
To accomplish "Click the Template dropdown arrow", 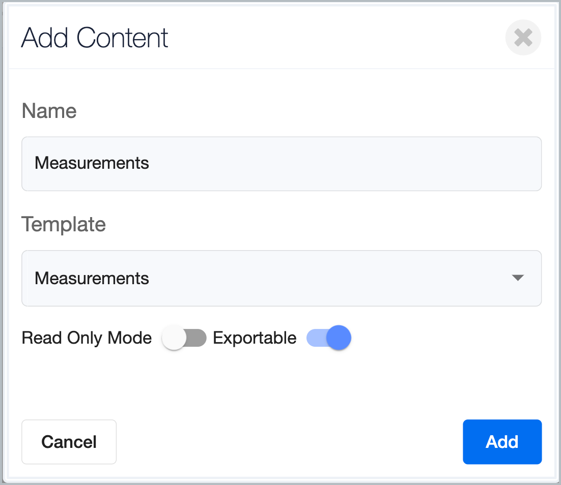I will [518, 278].
